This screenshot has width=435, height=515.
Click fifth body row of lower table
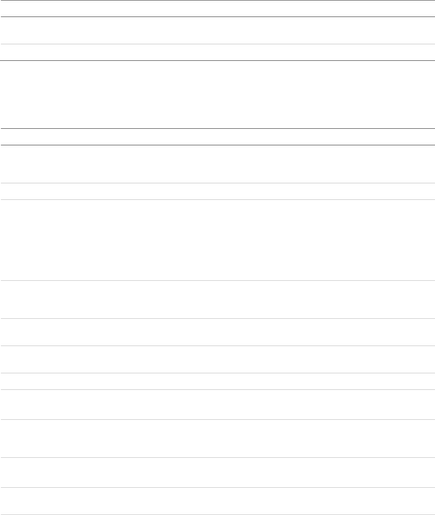(x=217, y=332)
